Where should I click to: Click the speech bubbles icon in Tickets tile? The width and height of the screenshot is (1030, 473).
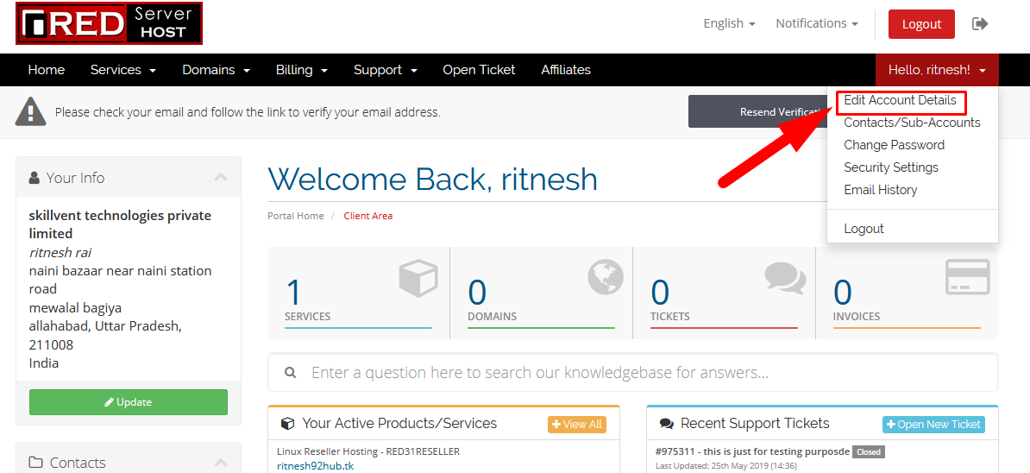[785, 278]
